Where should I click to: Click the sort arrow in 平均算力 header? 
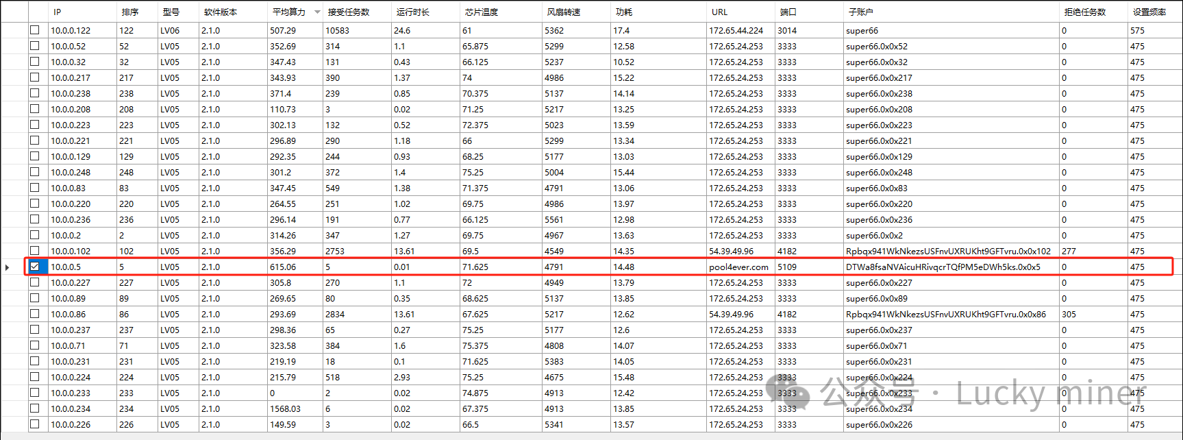click(x=317, y=12)
